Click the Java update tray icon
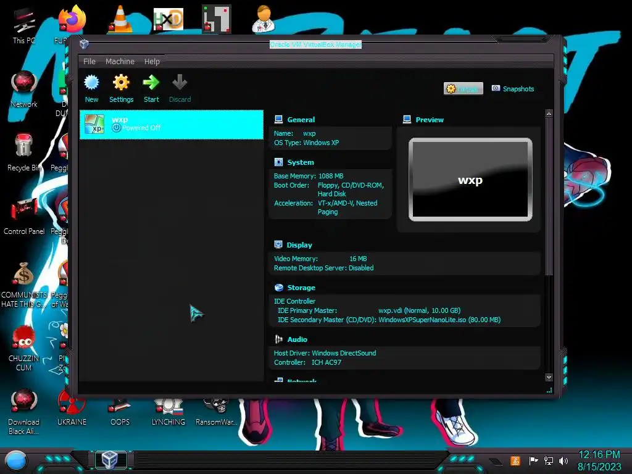Screen dimensions: 632x474 (515, 460)
